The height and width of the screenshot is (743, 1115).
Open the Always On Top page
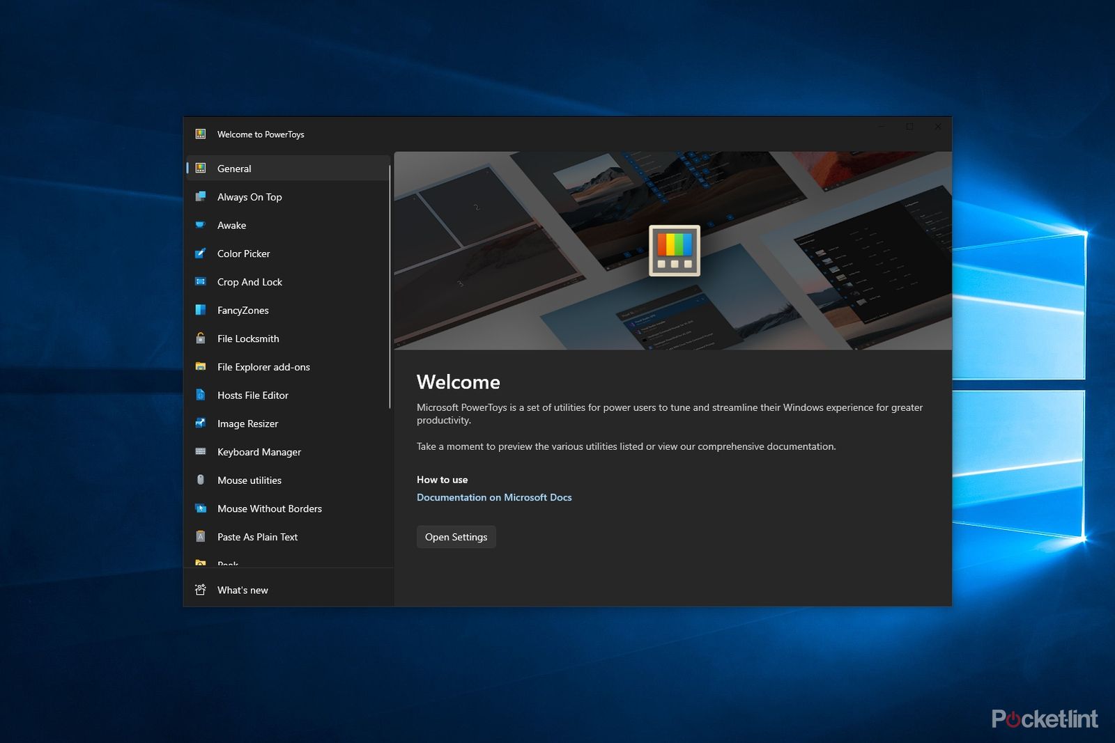tap(287, 196)
